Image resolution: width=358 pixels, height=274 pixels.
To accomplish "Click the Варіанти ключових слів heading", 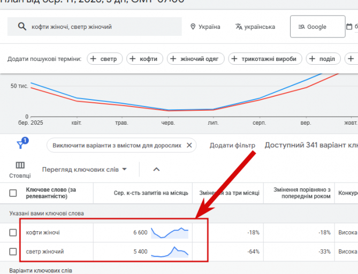I will [x=41, y=271].
